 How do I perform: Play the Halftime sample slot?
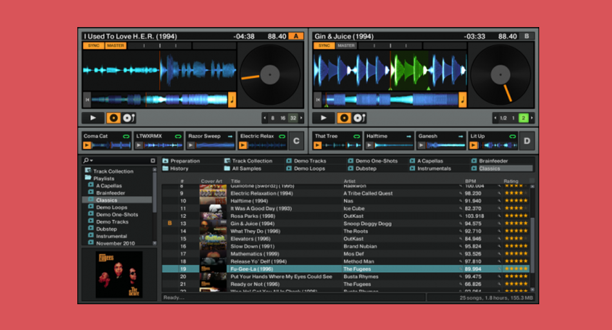click(369, 145)
